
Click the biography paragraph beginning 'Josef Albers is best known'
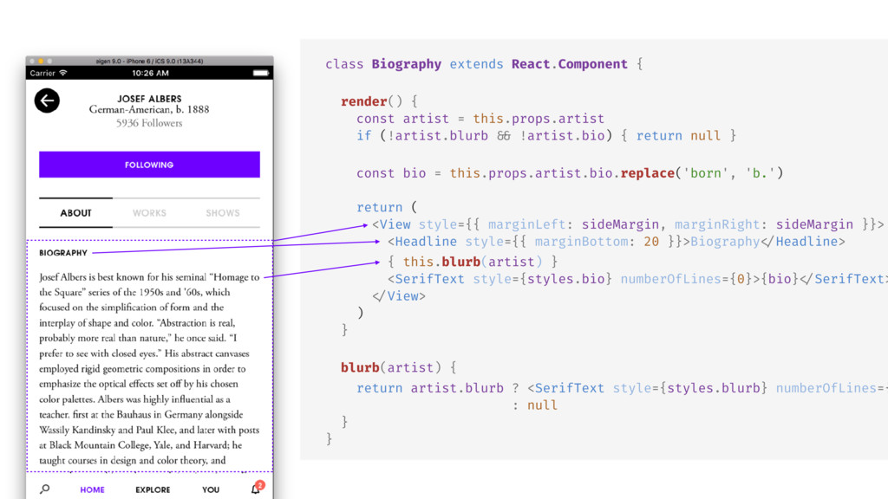pyautogui.click(x=149, y=368)
